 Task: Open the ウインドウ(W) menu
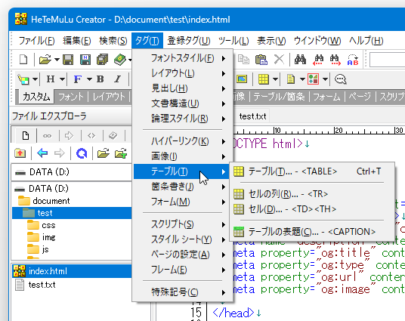click(x=317, y=41)
